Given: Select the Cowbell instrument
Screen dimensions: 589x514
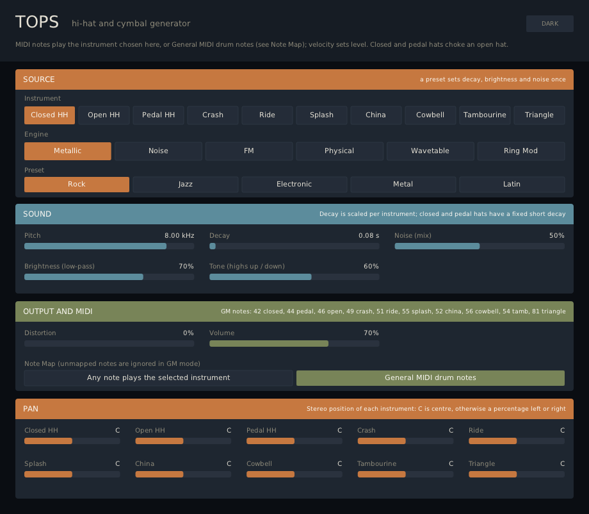Looking at the screenshot, I should 430,115.
